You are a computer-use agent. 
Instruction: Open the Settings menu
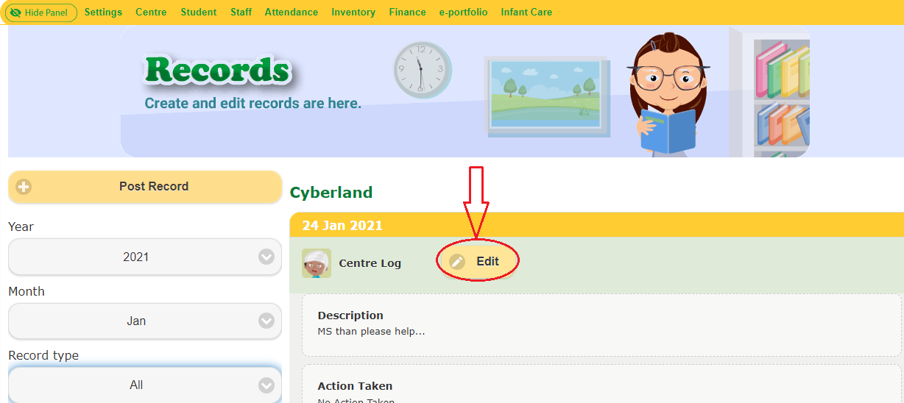coord(103,13)
